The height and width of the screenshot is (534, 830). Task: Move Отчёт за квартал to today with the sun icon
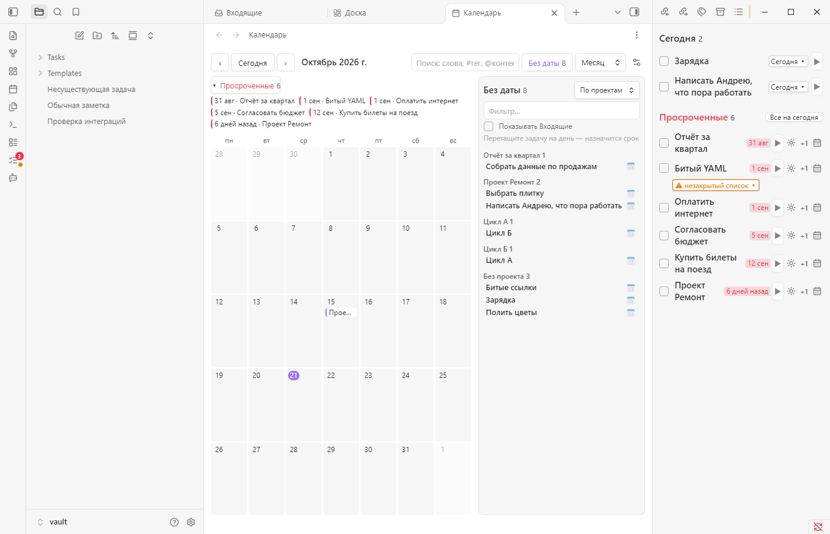coord(791,143)
